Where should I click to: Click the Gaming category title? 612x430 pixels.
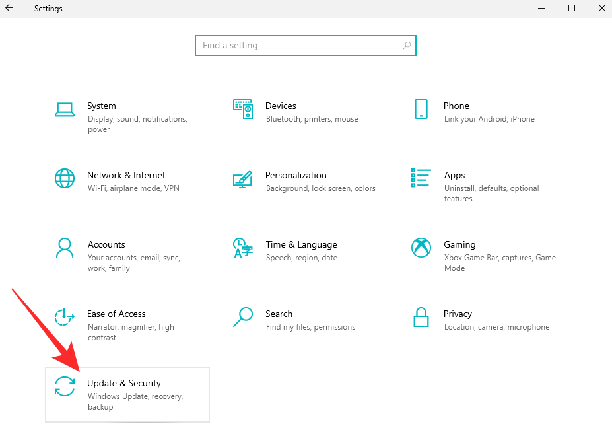(459, 244)
